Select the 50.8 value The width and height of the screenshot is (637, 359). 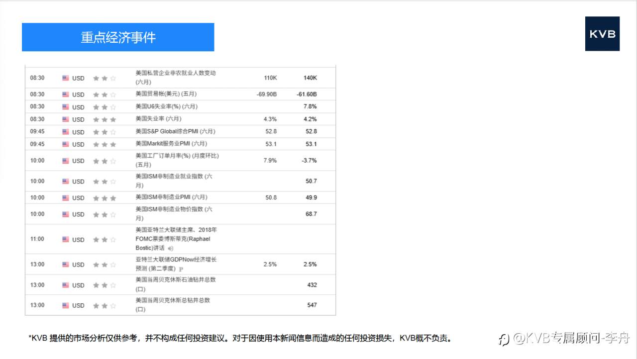point(271,198)
